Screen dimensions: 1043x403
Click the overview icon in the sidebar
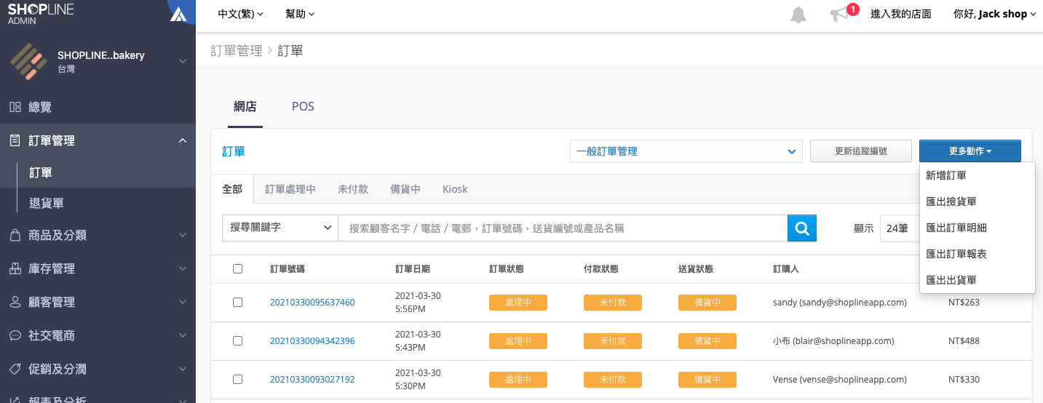pyautogui.click(x=15, y=107)
